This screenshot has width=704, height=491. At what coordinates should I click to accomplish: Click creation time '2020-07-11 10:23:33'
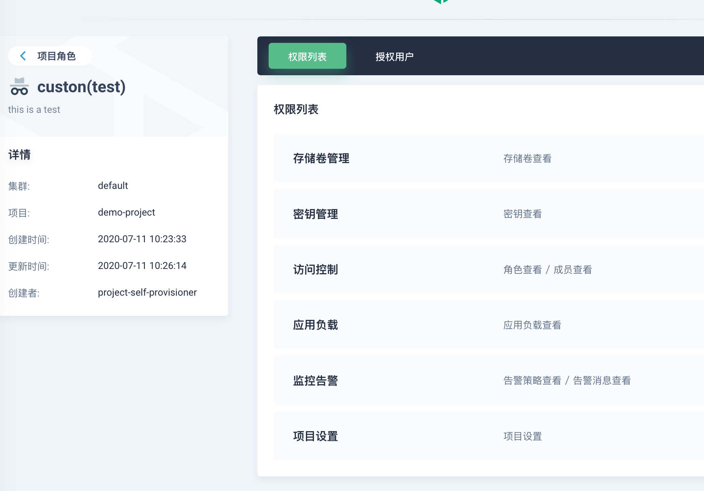pyautogui.click(x=142, y=239)
